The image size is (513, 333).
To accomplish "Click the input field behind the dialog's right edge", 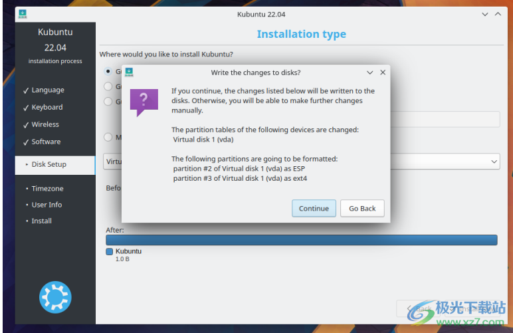I will pos(445,119).
